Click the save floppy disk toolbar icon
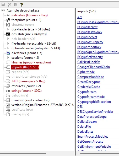 tap(3, 4)
